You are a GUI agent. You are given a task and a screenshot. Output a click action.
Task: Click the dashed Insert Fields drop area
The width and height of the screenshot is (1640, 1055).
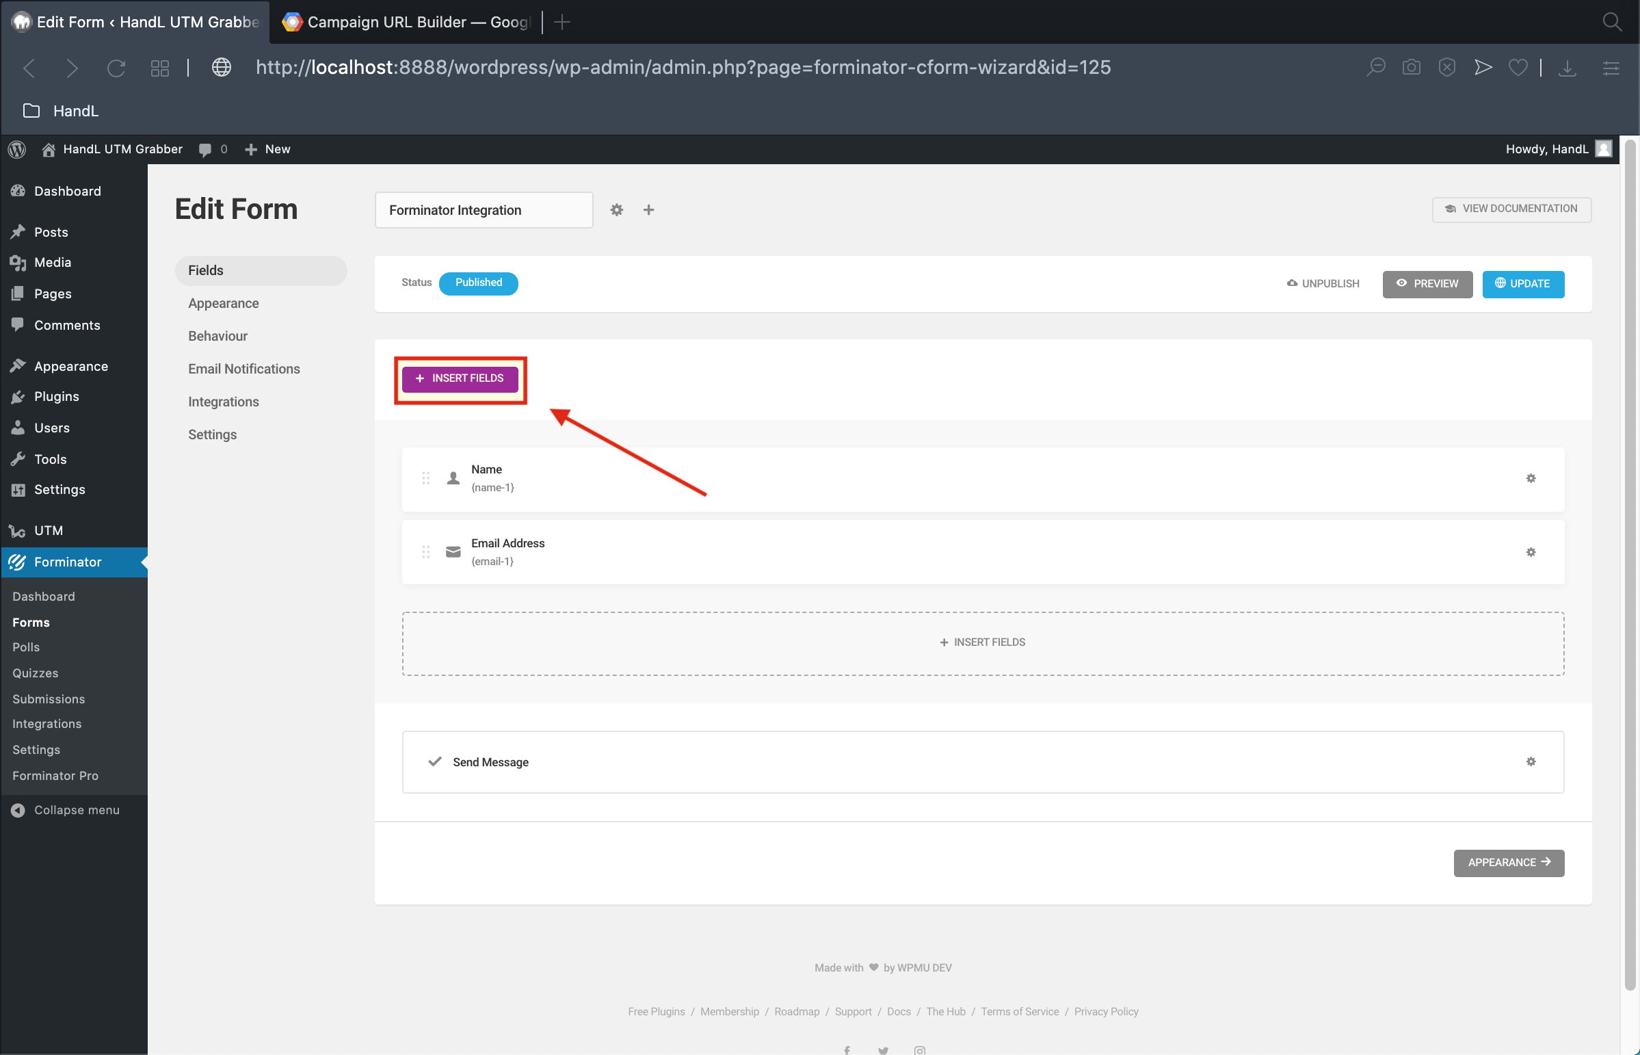coord(982,642)
